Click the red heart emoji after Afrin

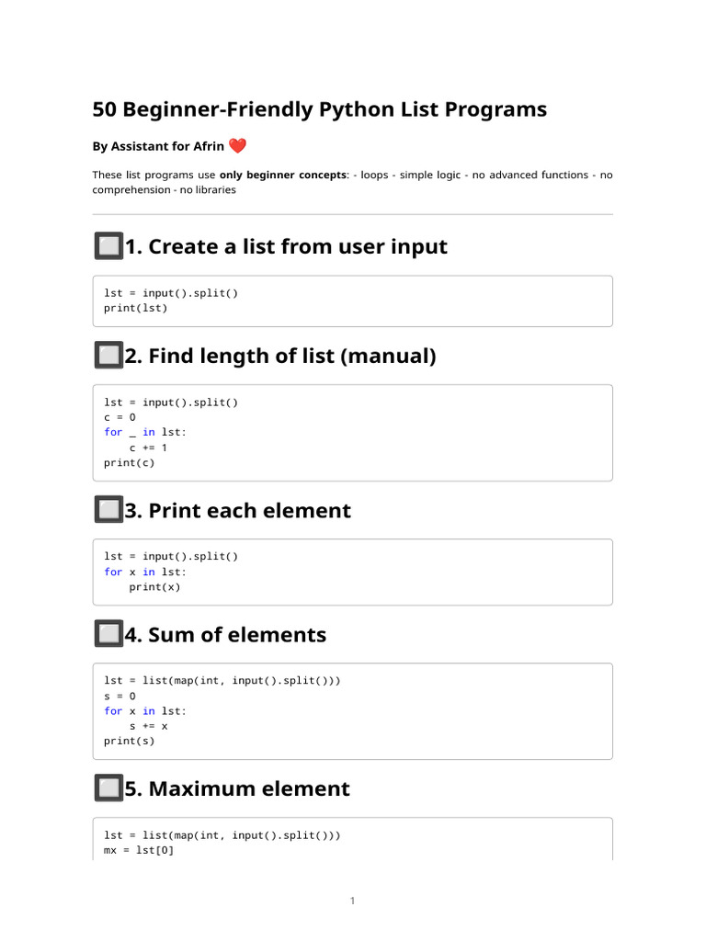[237, 146]
